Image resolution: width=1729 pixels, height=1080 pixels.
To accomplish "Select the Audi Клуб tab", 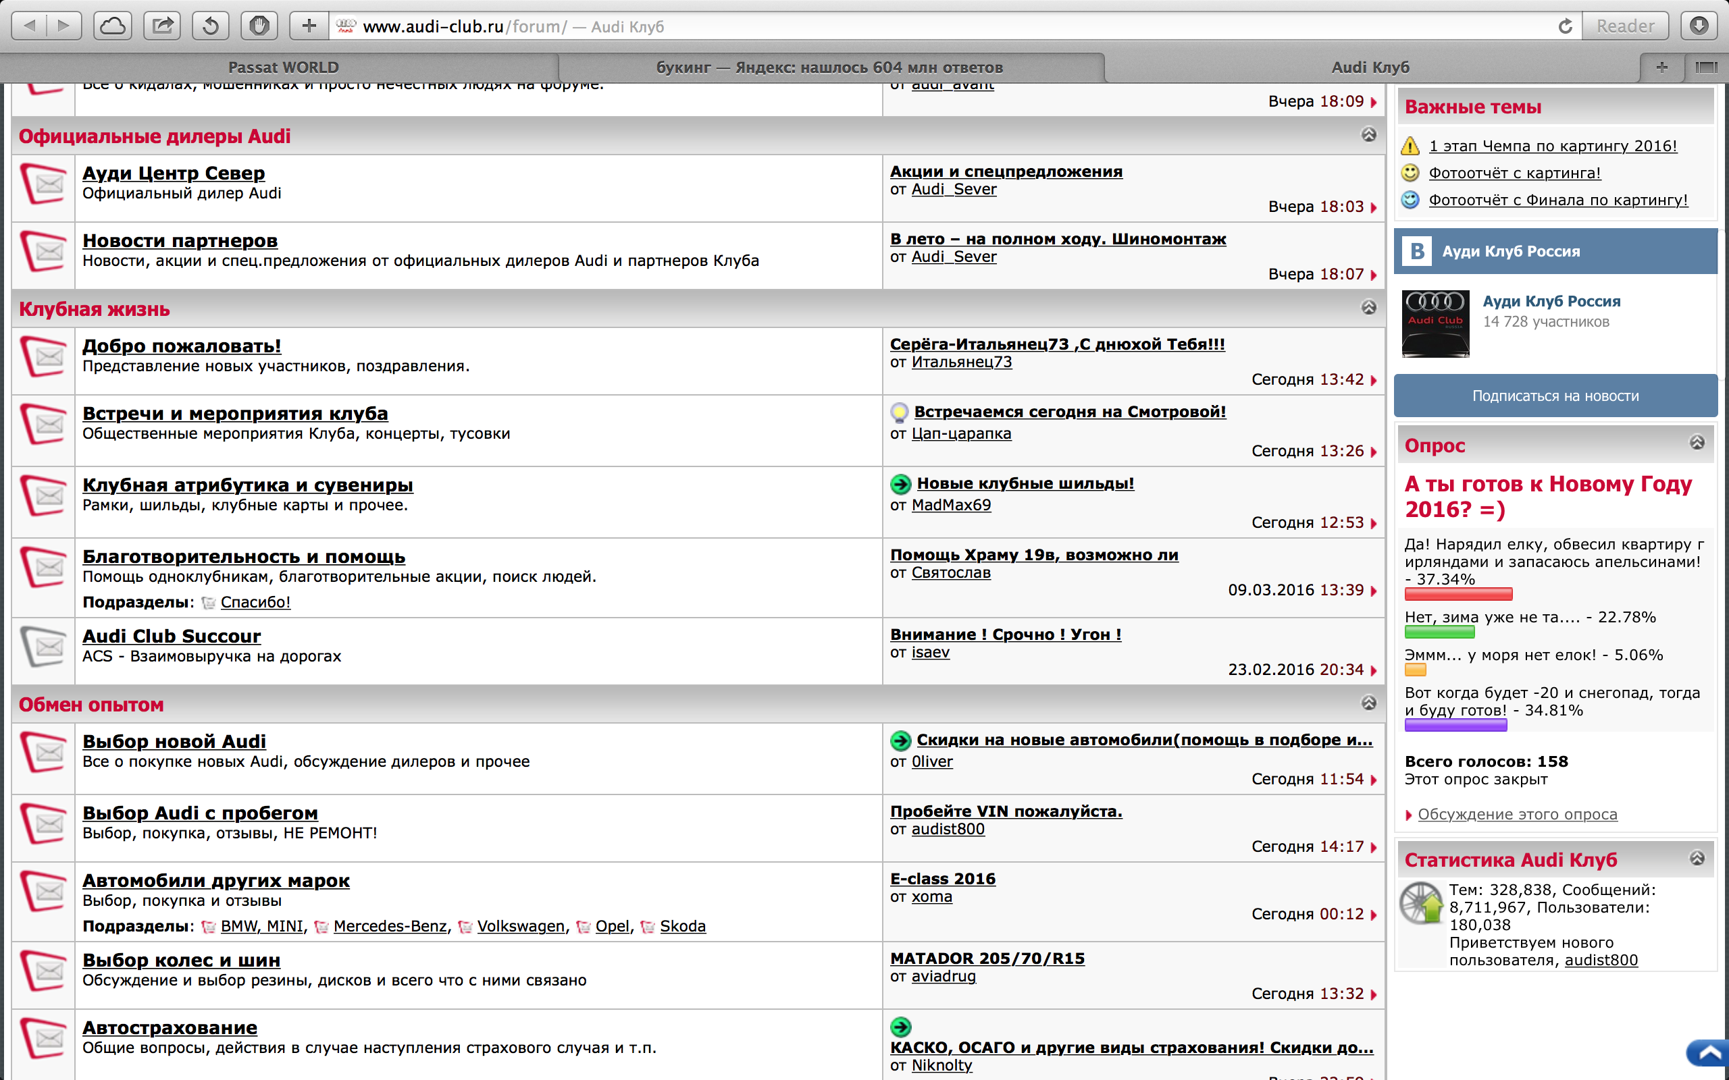I will pos(1370,67).
